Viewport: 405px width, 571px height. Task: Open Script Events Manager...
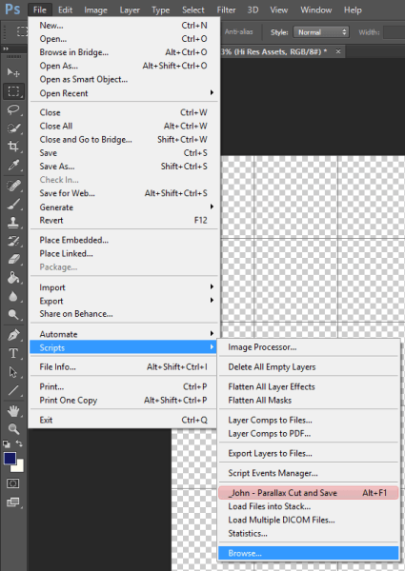click(x=309, y=473)
